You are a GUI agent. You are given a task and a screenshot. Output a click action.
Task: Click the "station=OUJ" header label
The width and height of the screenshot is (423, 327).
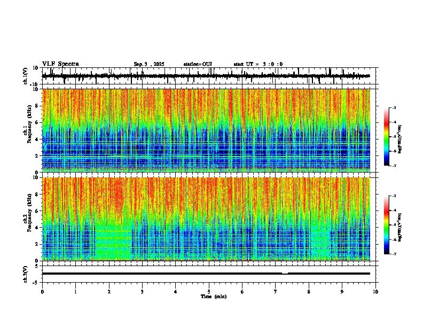coord(198,64)
